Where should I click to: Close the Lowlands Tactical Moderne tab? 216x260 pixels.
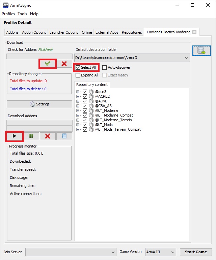click(x=194, y=32)
